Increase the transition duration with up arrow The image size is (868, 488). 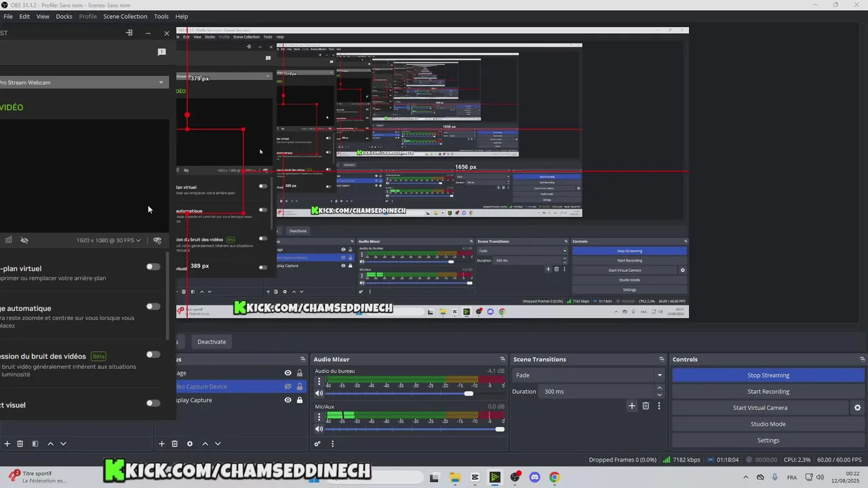pyautogui.click(x=659, y=388)
